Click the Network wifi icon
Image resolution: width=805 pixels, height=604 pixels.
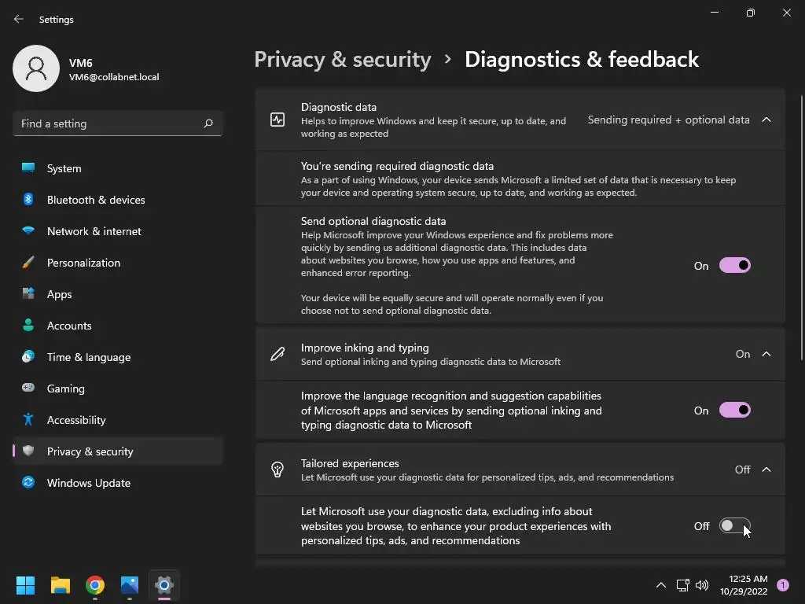[28, 230]
